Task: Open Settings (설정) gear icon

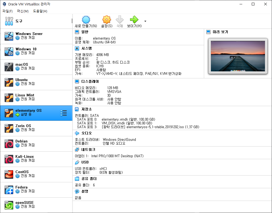Action: pyautogui.click(x=107, y=19)
